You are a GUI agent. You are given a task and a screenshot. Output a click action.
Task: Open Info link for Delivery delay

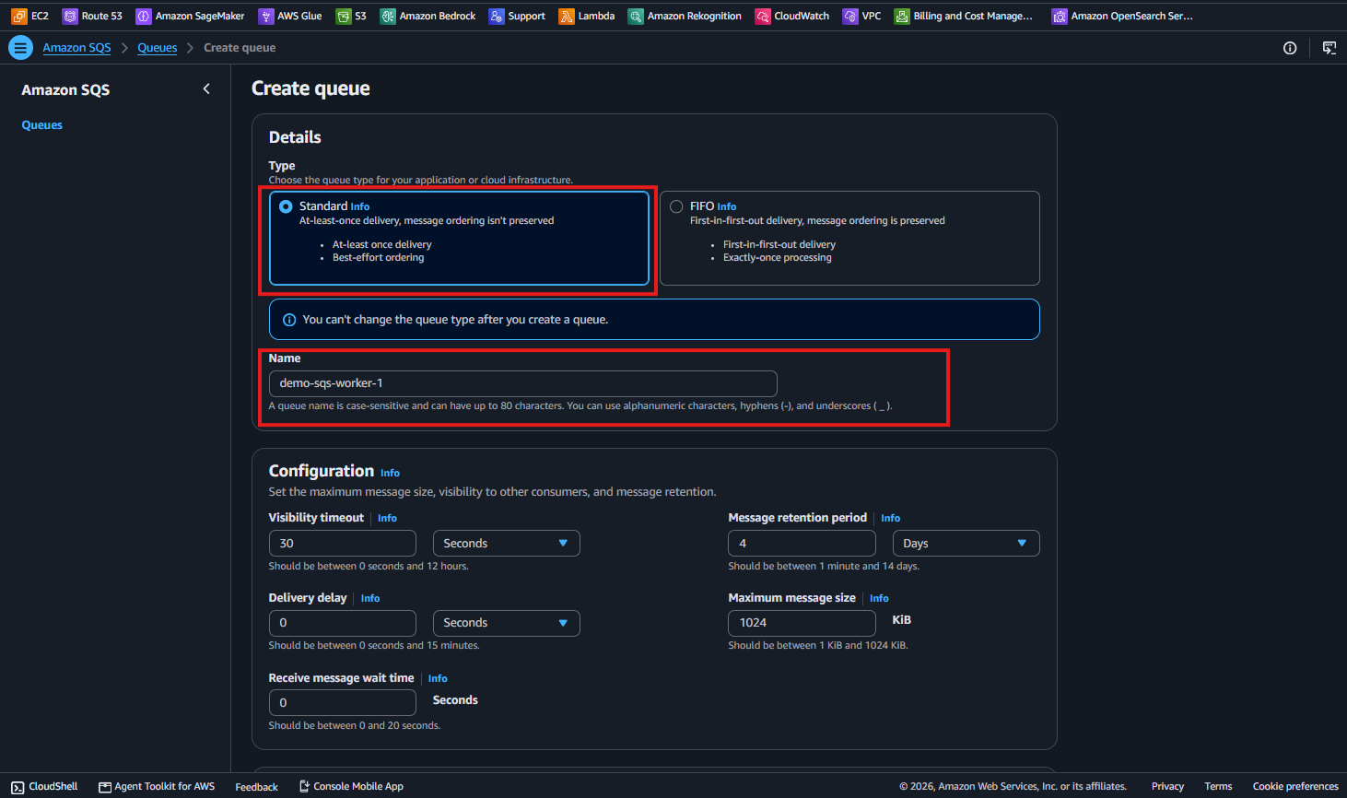(370, 599)
